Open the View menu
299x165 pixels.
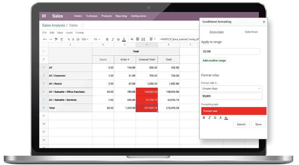coord(60,32)
